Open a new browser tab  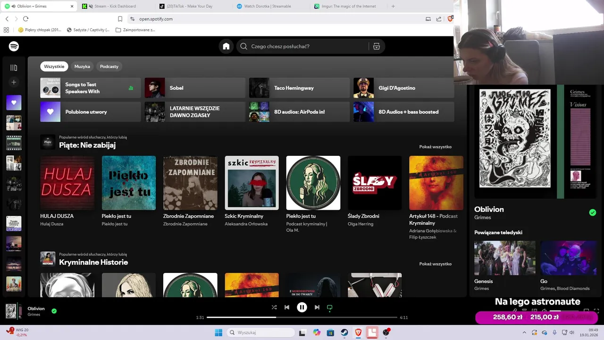pyautogui.click(x=393, y=6)
